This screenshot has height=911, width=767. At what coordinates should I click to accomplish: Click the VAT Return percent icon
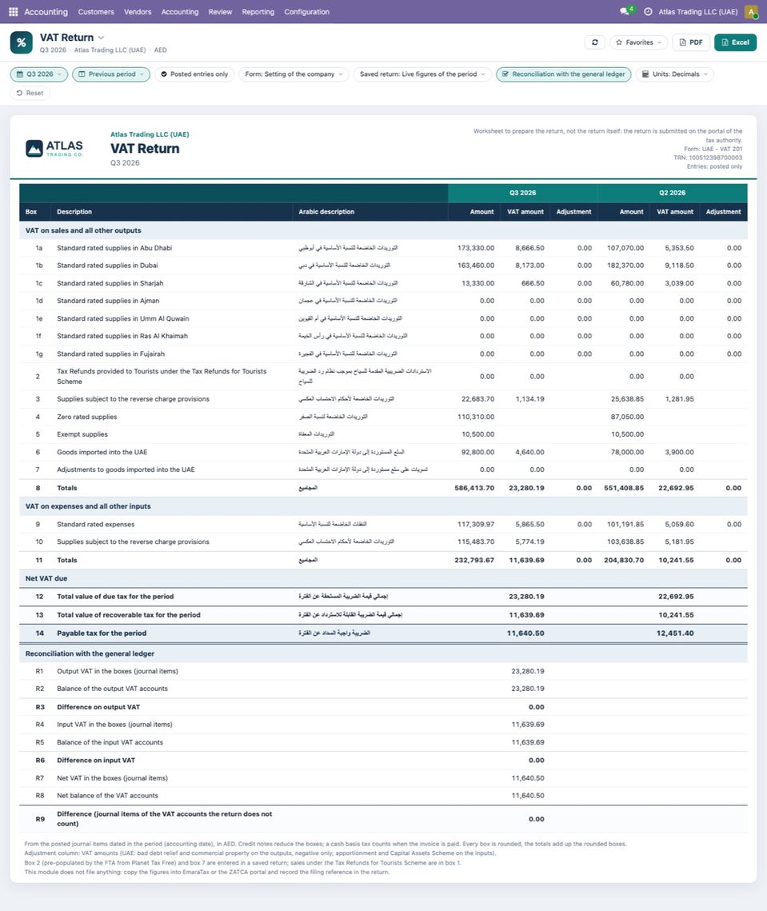click(x=22, y=42)
